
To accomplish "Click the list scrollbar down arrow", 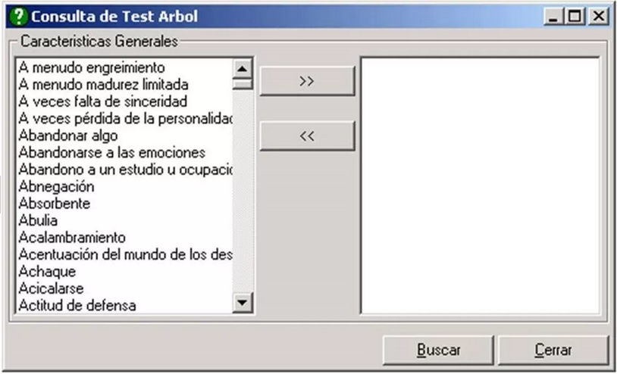I will [x=242, y=303].
